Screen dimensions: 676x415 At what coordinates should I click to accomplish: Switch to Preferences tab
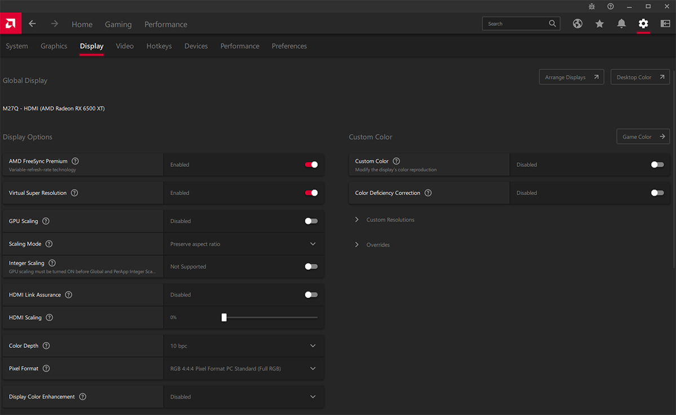point(290,46)
